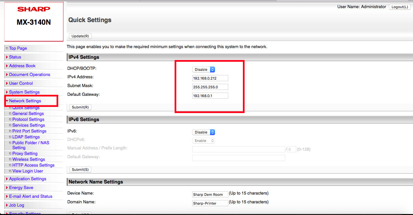Click the Update(R) button
Screen dimensions: 413x215
pyautogui.click(x=80, y=36)
